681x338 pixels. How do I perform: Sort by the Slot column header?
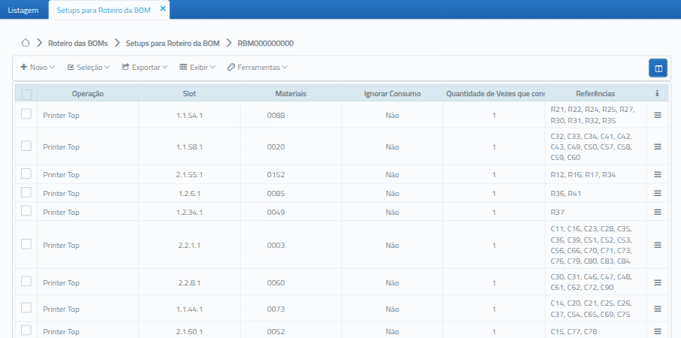click(189, 94)
